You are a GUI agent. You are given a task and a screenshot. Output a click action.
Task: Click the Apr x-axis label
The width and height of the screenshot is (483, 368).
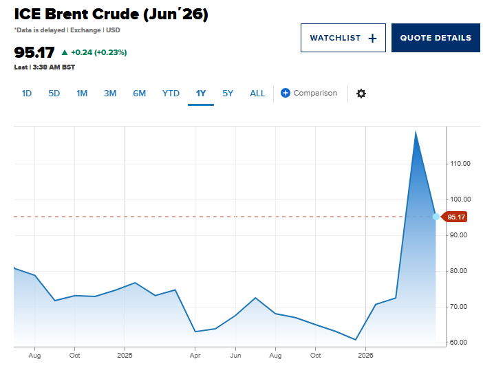195,356
